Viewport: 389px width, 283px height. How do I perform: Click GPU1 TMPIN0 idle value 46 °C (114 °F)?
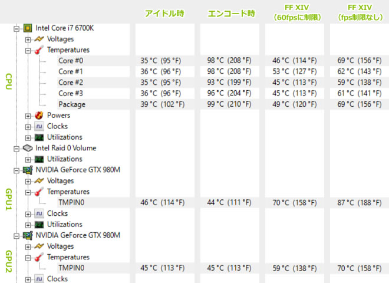pyautogui.click(x=163, y=203)
